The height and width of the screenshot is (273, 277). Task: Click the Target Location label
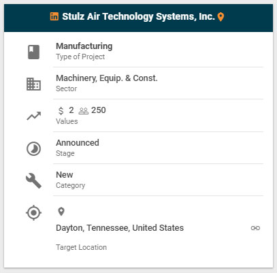click(x=81, y=247)
